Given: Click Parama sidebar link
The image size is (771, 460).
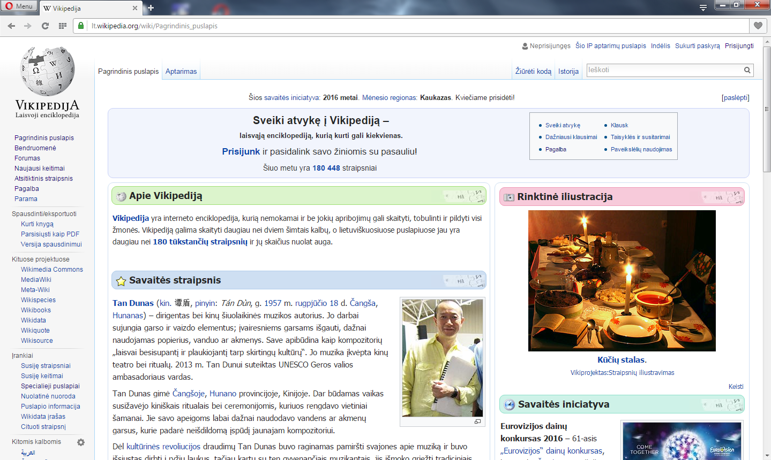Looking at the screenshot, I should (26, 199).
